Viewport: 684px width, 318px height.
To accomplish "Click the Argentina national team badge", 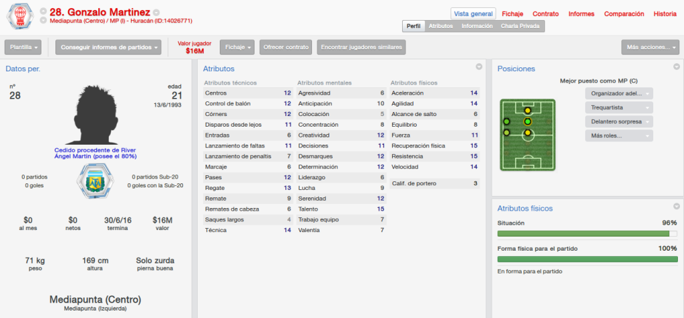I will pyautogui.click(x=94, y=181).
